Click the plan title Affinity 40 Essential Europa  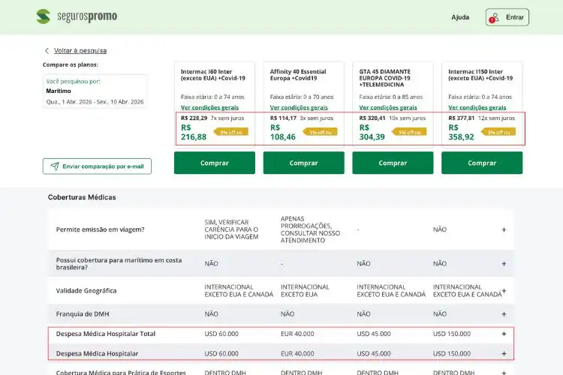pos(298,75)
